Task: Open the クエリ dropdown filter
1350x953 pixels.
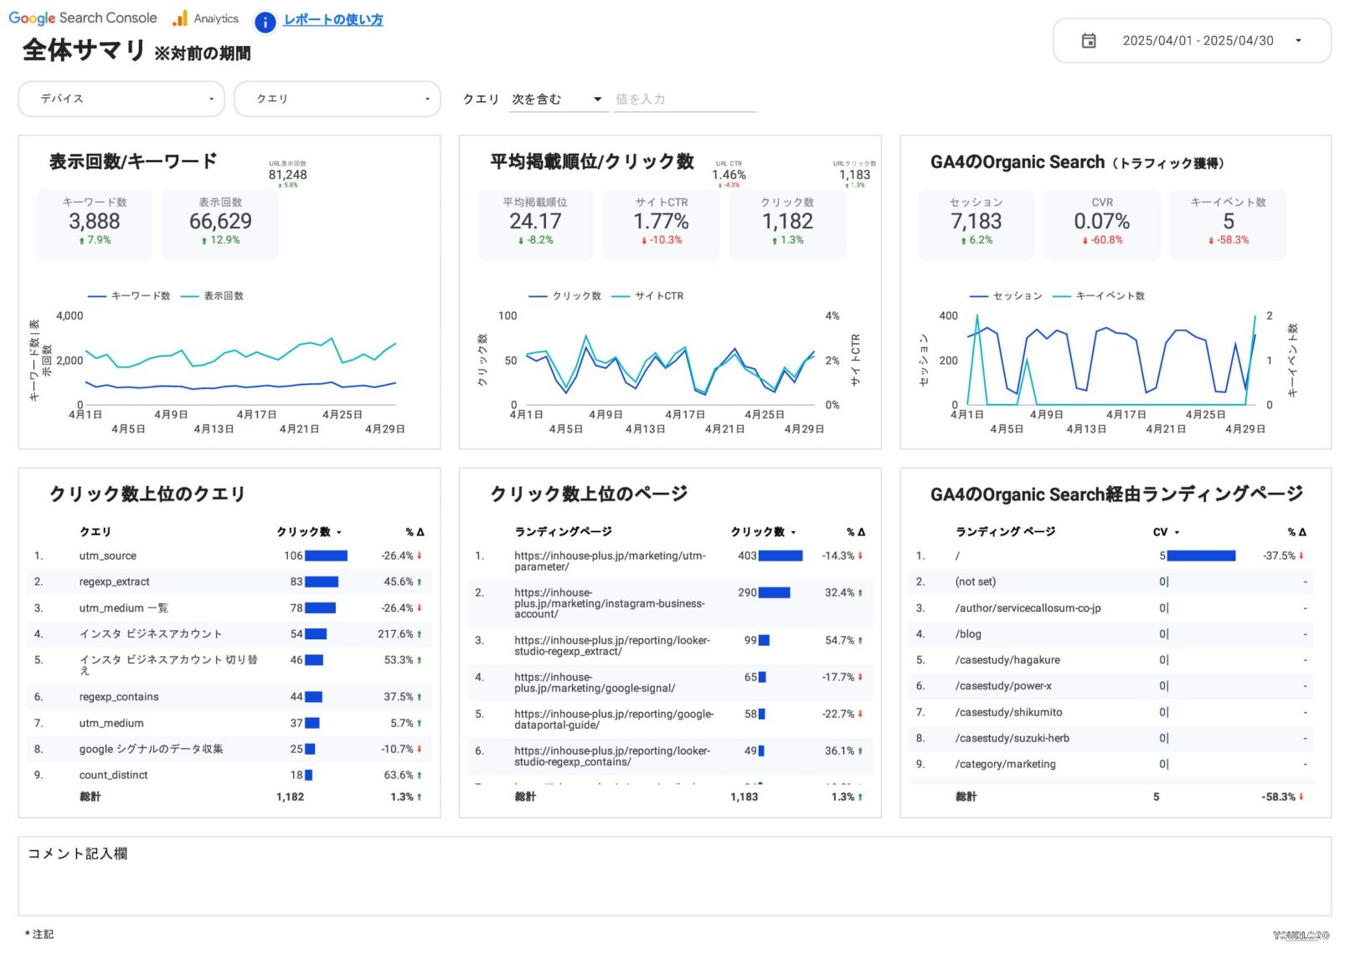Action: click(337, 99)
